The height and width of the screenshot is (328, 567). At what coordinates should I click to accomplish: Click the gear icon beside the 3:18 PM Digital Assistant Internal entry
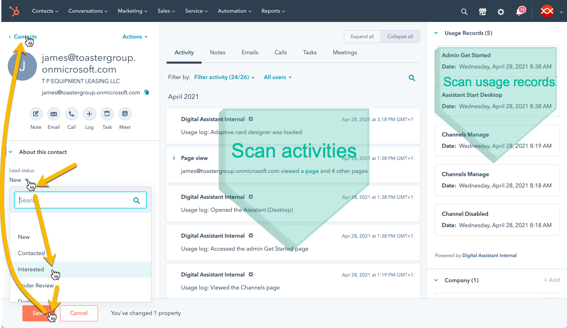point(251,119)
